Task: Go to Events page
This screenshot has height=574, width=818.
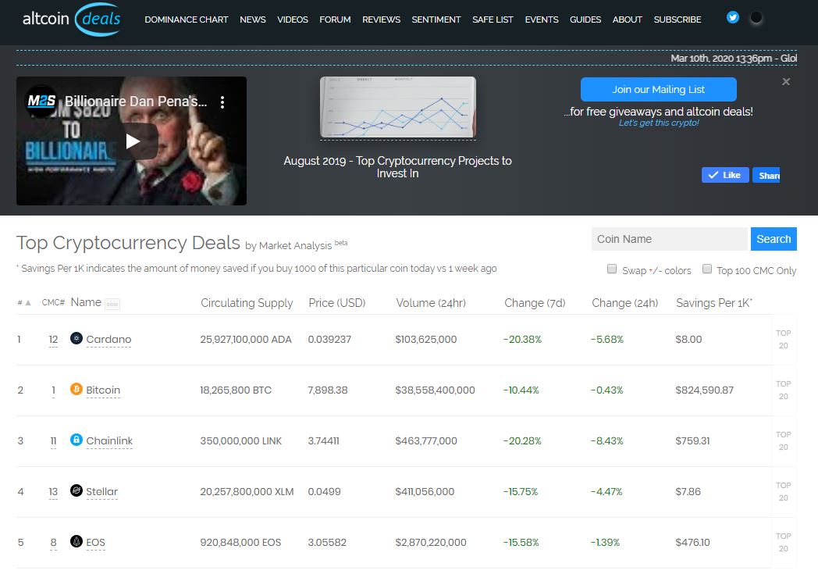Action: (x=542, y=20)
